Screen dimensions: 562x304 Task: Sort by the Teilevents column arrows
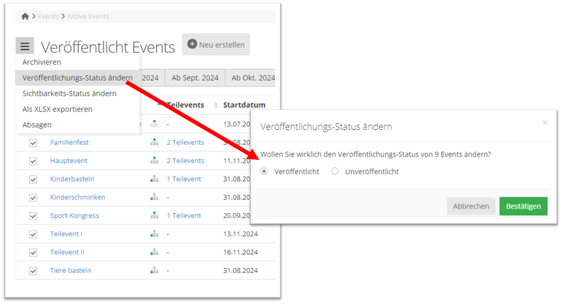(x=216, y=105)
